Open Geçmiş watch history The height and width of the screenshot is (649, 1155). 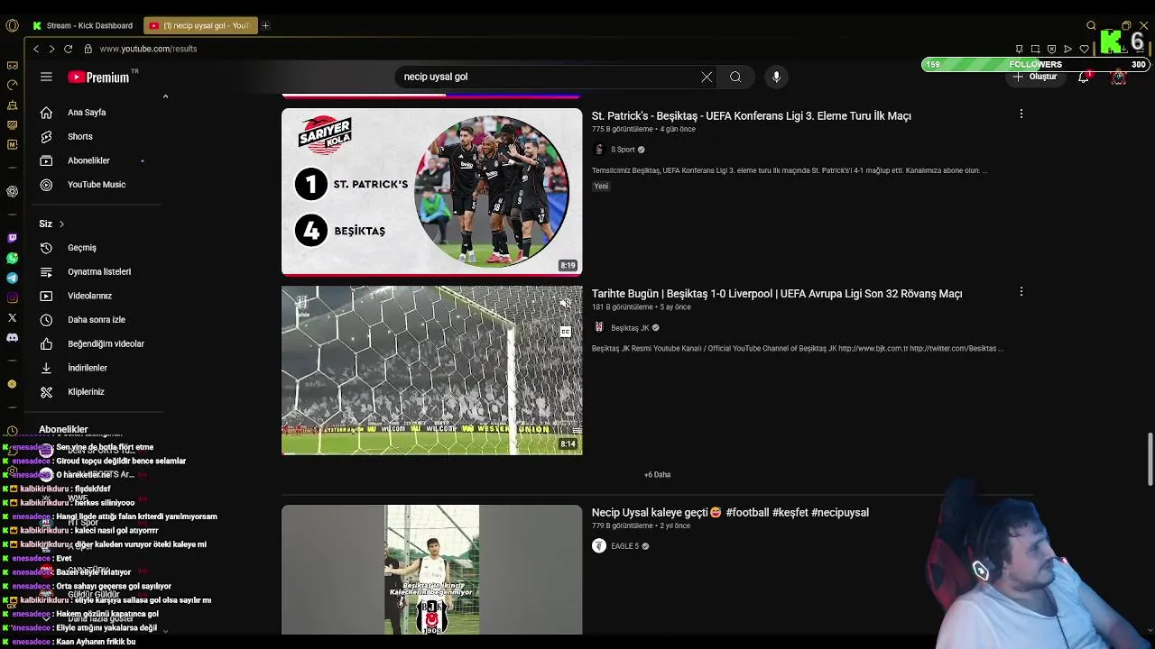tap(82, 248)
